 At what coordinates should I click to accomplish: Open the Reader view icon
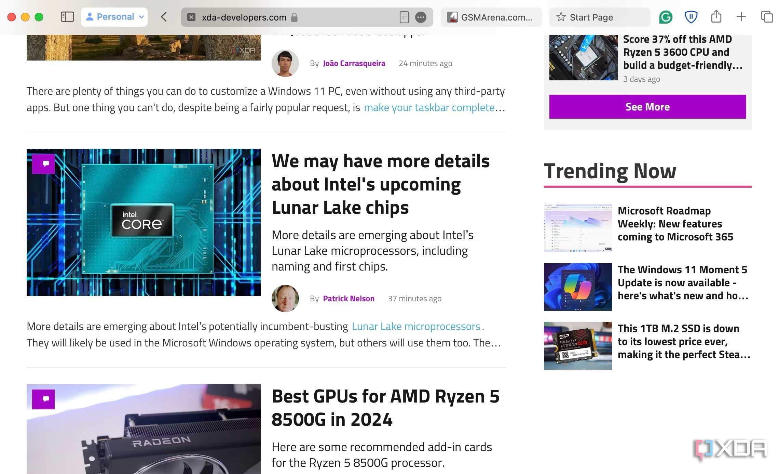(404, 17)
